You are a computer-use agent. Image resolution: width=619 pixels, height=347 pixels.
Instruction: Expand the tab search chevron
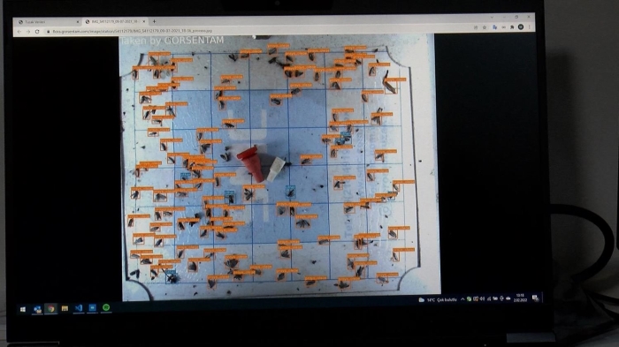coord(492,17)
